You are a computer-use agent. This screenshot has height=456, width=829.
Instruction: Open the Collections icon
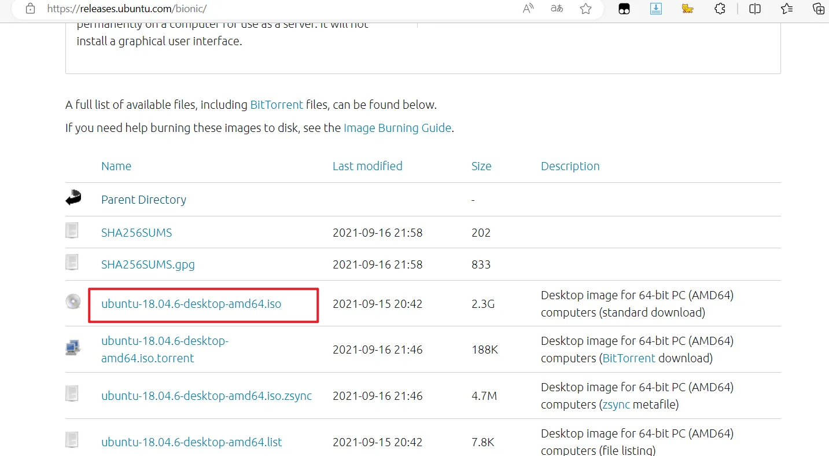pyautogui.click(x=819, y=9)
